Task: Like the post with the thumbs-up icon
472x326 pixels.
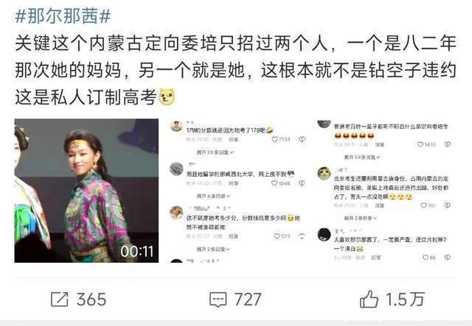Action: pos(369,299)
